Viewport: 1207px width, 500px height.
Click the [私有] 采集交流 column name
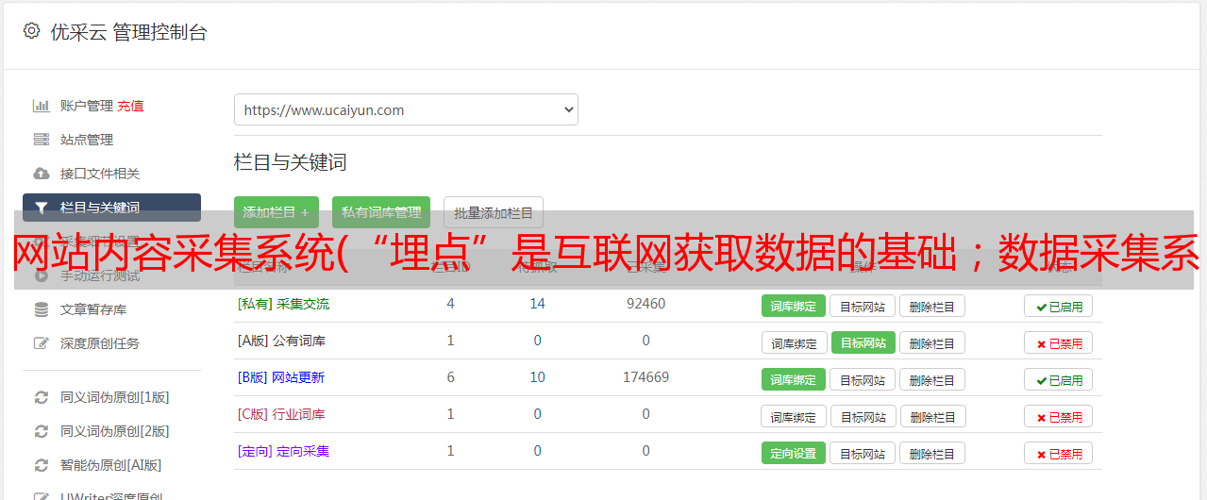tap(283, 304)
